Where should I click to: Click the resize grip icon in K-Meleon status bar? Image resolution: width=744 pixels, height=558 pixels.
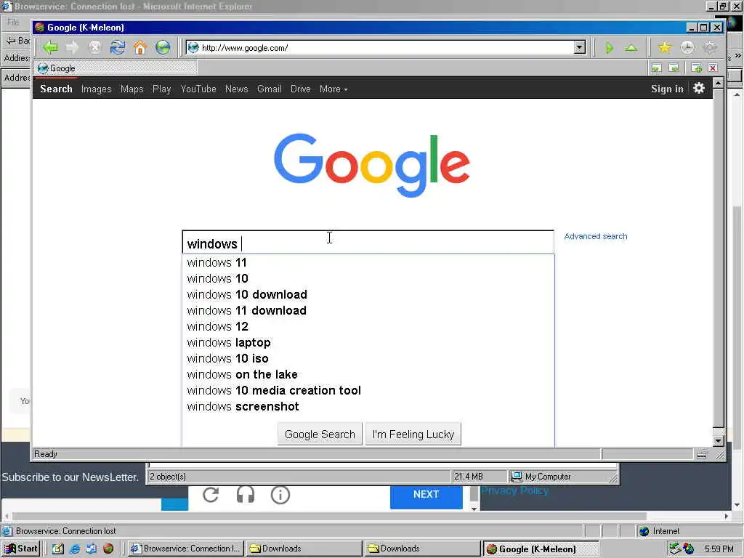[720, 455]
